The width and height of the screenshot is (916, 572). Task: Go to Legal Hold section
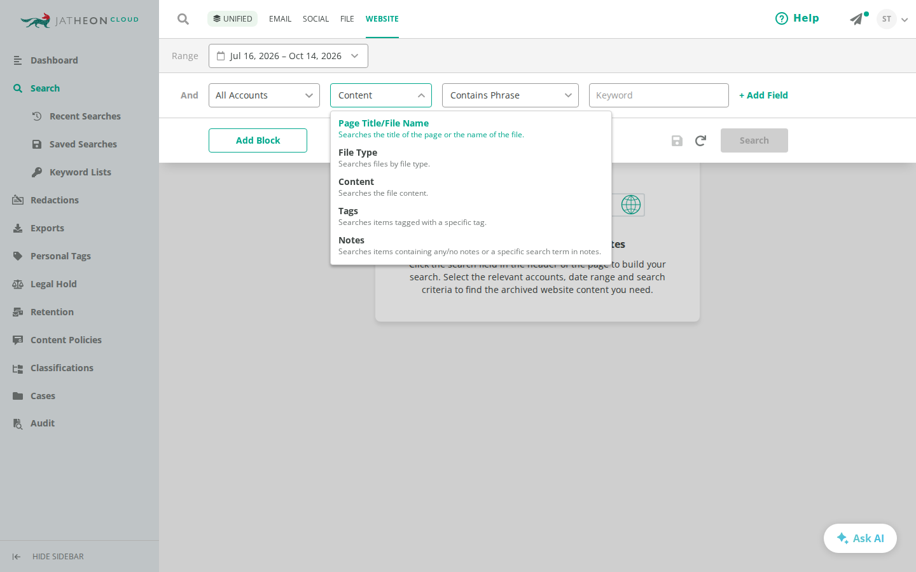(53, 284)
